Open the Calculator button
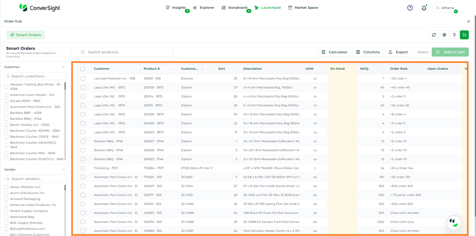476x236 pixels. [334, 52]
